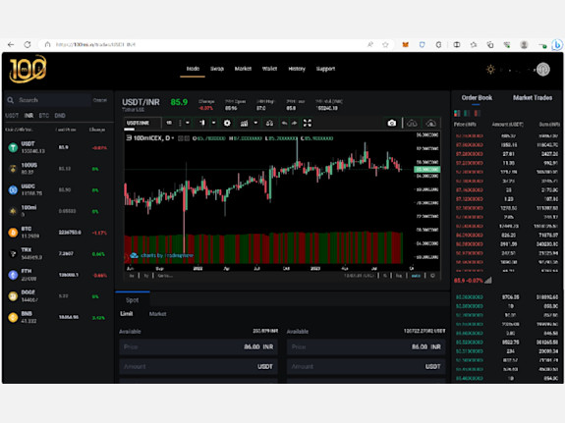The image size is (565, 423).
Task: Select the candlestick chart style icon
Action: 202,123
